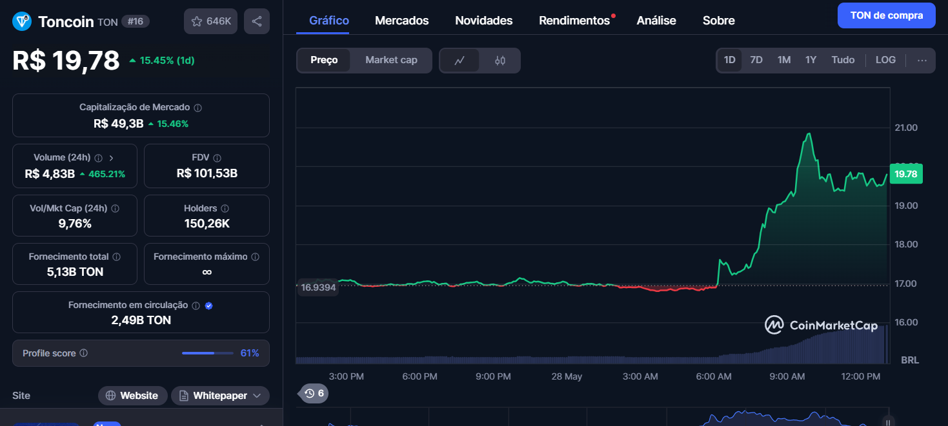Click the 9,76% Vol/Mkt Cap value

75,224
